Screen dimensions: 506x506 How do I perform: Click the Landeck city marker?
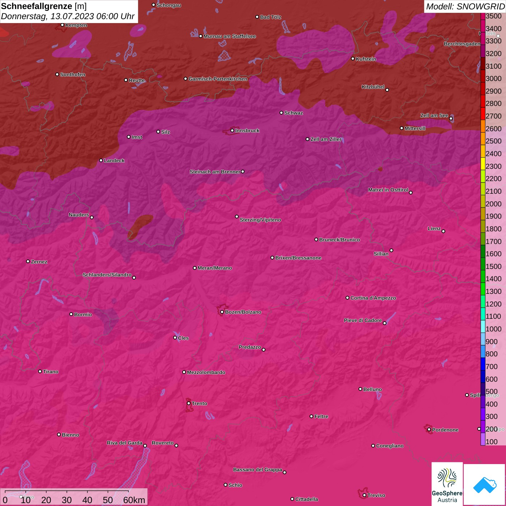(x=101, y=160)
